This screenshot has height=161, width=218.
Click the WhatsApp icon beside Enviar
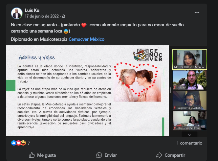[99, 155]
